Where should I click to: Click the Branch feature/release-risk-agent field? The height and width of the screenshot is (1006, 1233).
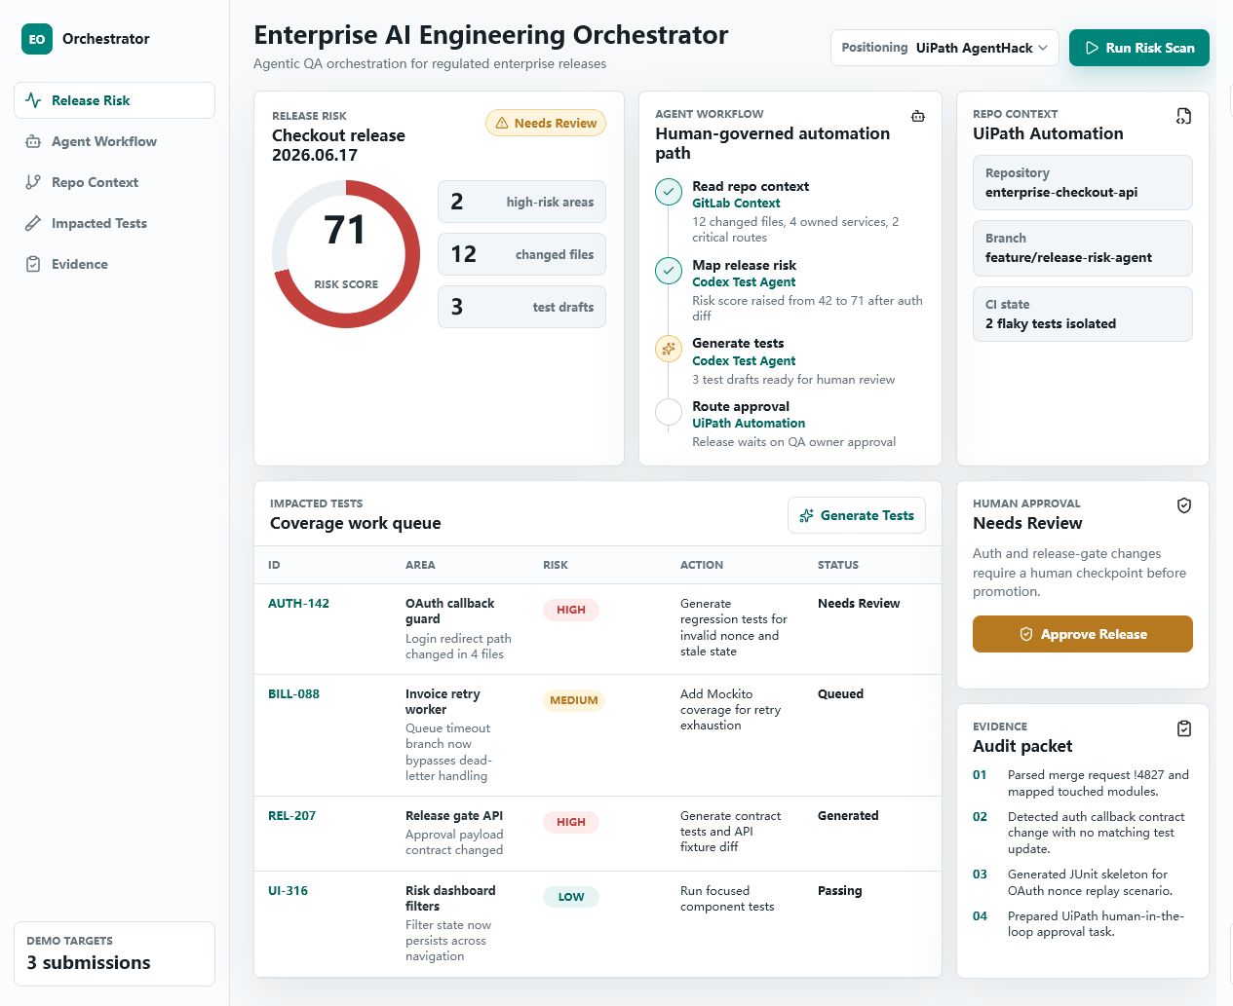(x=1083, y=248)
